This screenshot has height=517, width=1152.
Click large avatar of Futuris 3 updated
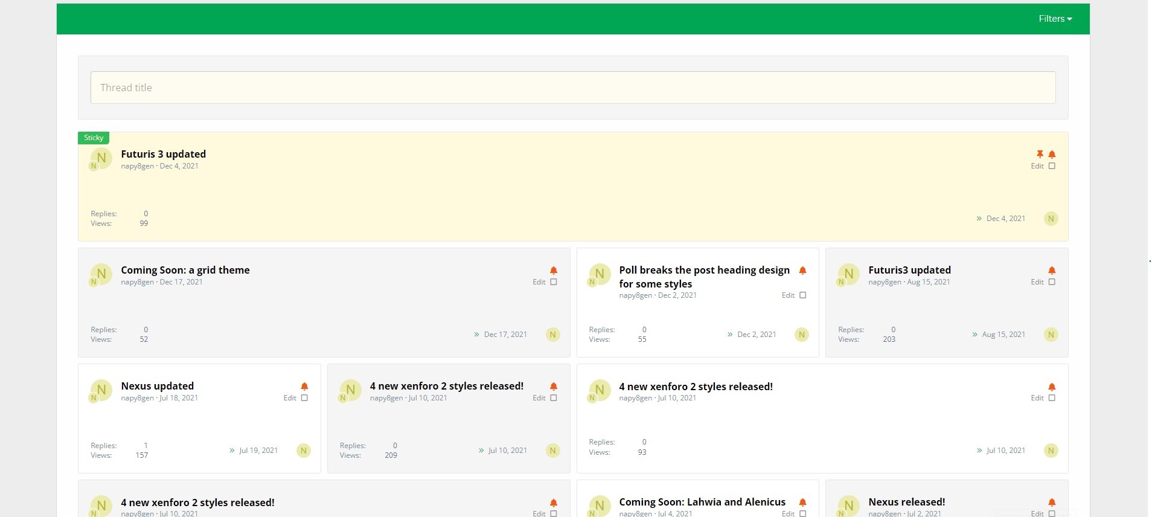101,158
